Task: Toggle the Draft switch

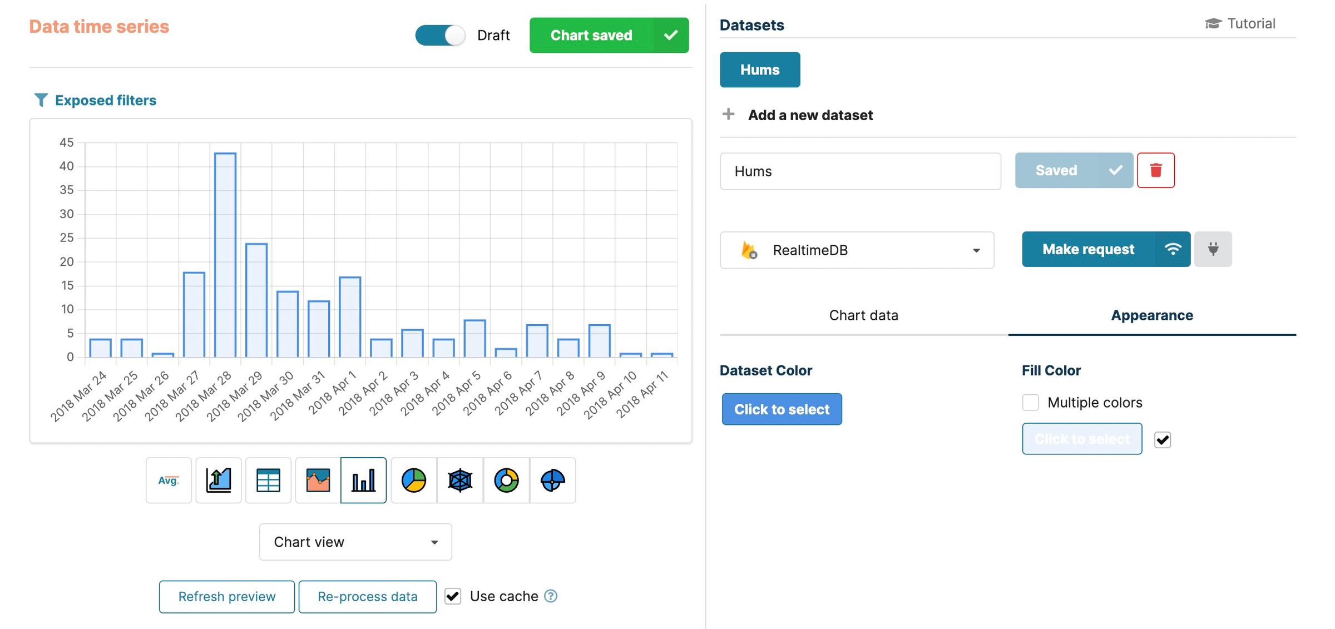Action: (440, 35)
